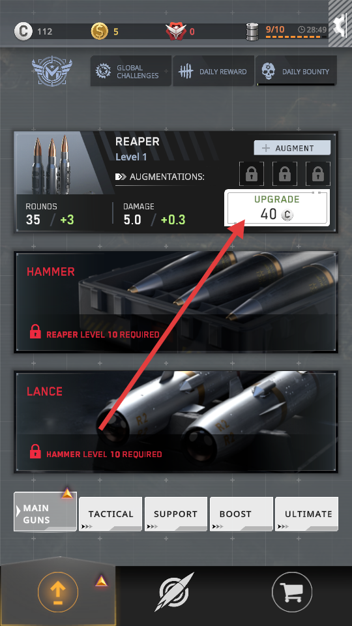Open the winged emblem profile badge

(x=52, y=71)
